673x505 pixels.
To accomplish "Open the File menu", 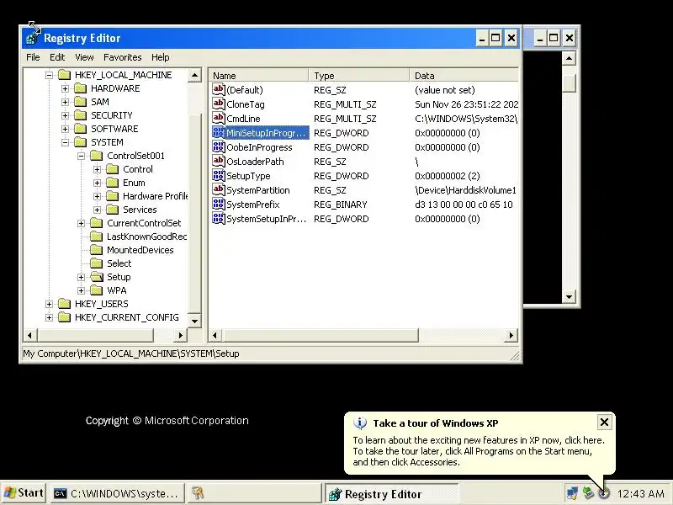I will (x=33, y=57).
